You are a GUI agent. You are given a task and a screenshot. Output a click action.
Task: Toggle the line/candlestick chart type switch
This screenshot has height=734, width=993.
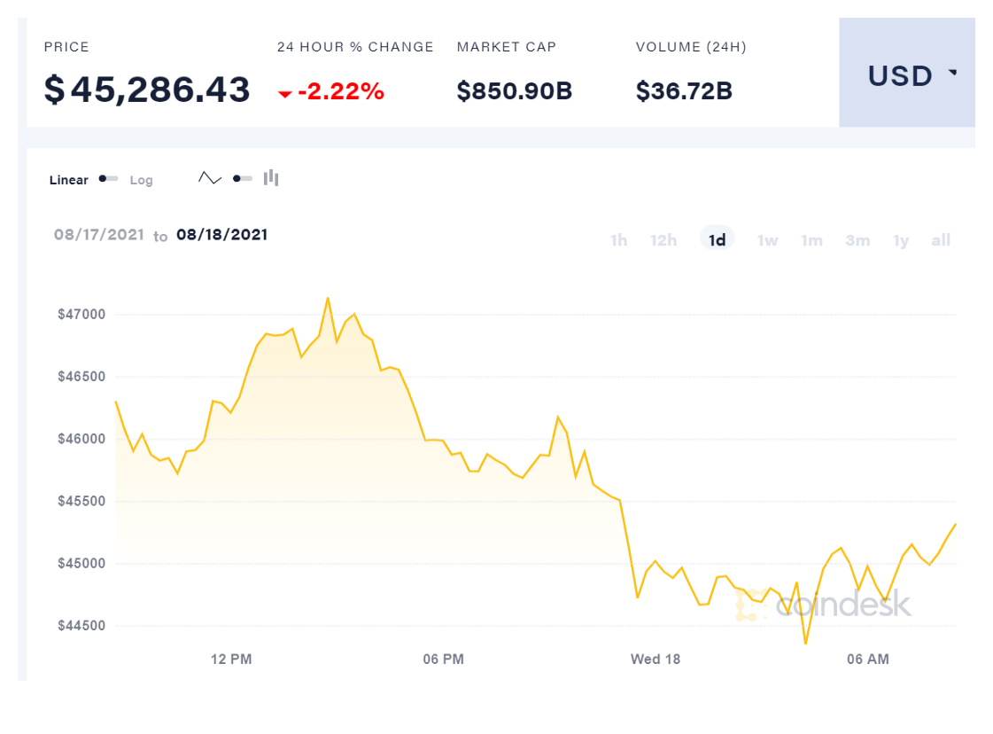[242, 178]
